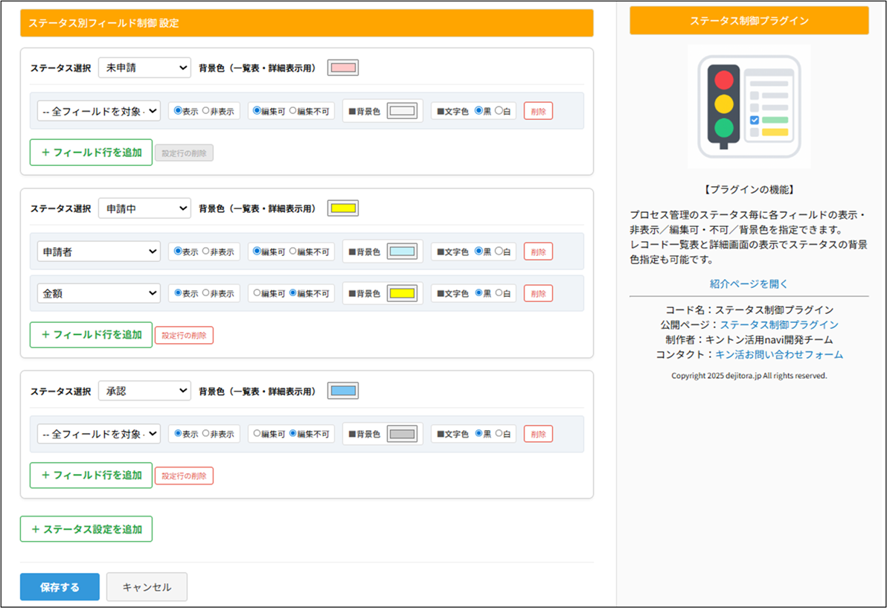The height and width of the screenshot is (608, 887).
Task: Delete the 金額 field row
Action: (x=538, y=293)
